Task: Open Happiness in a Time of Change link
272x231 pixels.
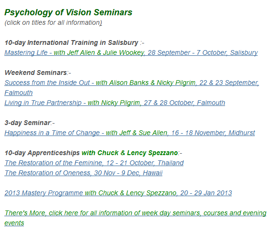Action: [x=130, y=133]
